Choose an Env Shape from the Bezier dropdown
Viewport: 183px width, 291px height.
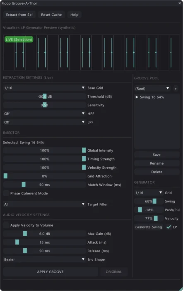(45, 259)
